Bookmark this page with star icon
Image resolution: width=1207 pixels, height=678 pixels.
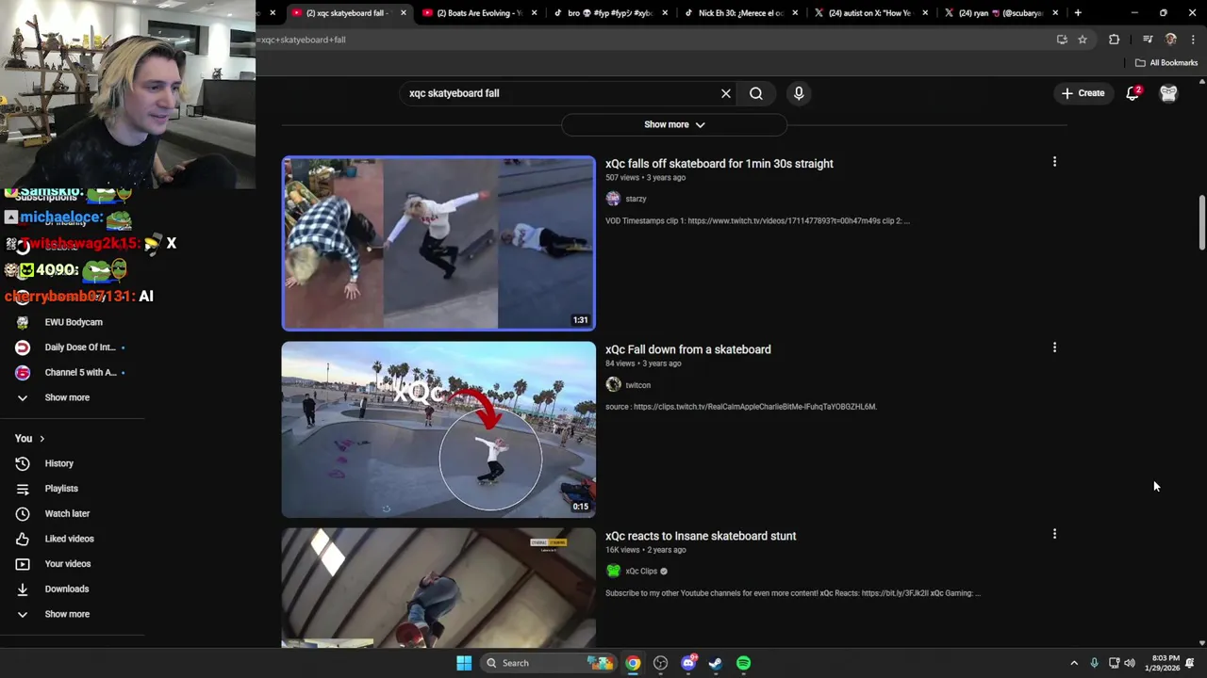1083,40
